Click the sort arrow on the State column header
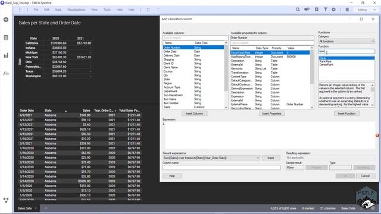This screenshot has height=214, width=381. pos(65,111)
